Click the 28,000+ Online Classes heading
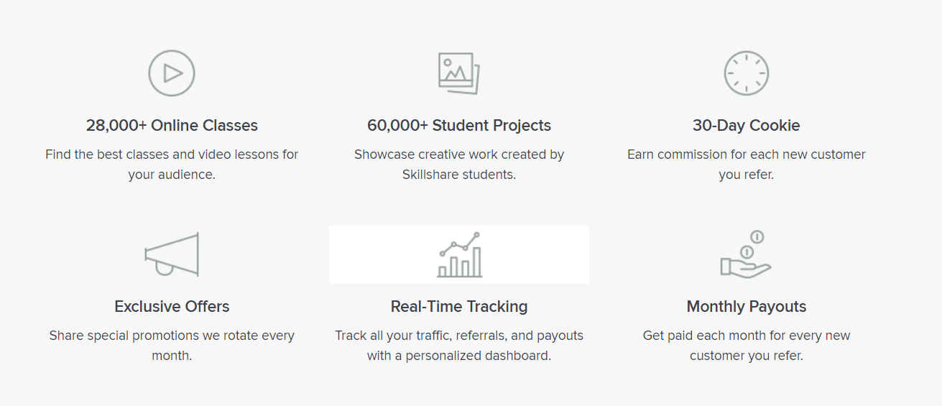Screen dimensions: 942x406 click(x=172, y=126)
